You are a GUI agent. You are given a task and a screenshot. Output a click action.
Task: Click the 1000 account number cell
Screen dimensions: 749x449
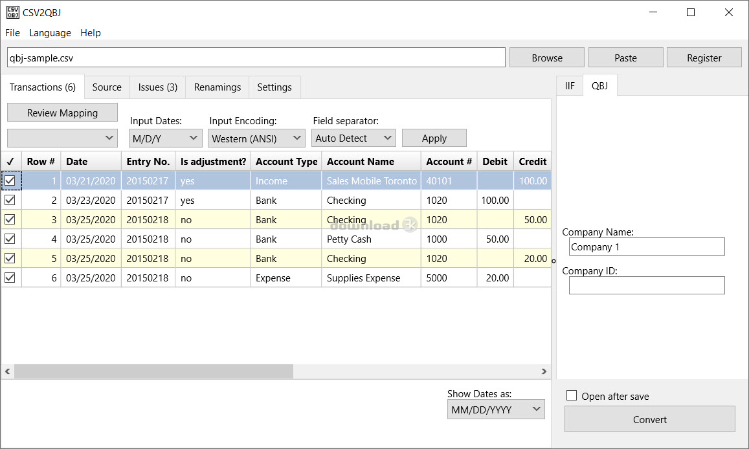449,239
